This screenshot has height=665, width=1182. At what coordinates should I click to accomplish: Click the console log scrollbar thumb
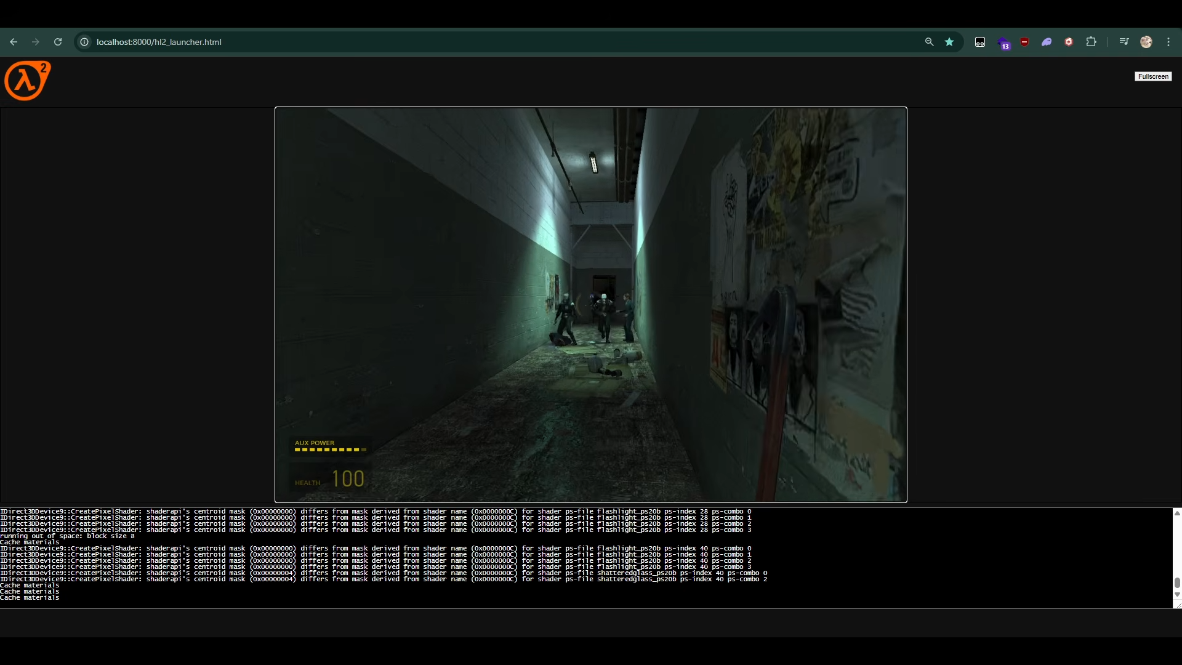[1177, 583]
